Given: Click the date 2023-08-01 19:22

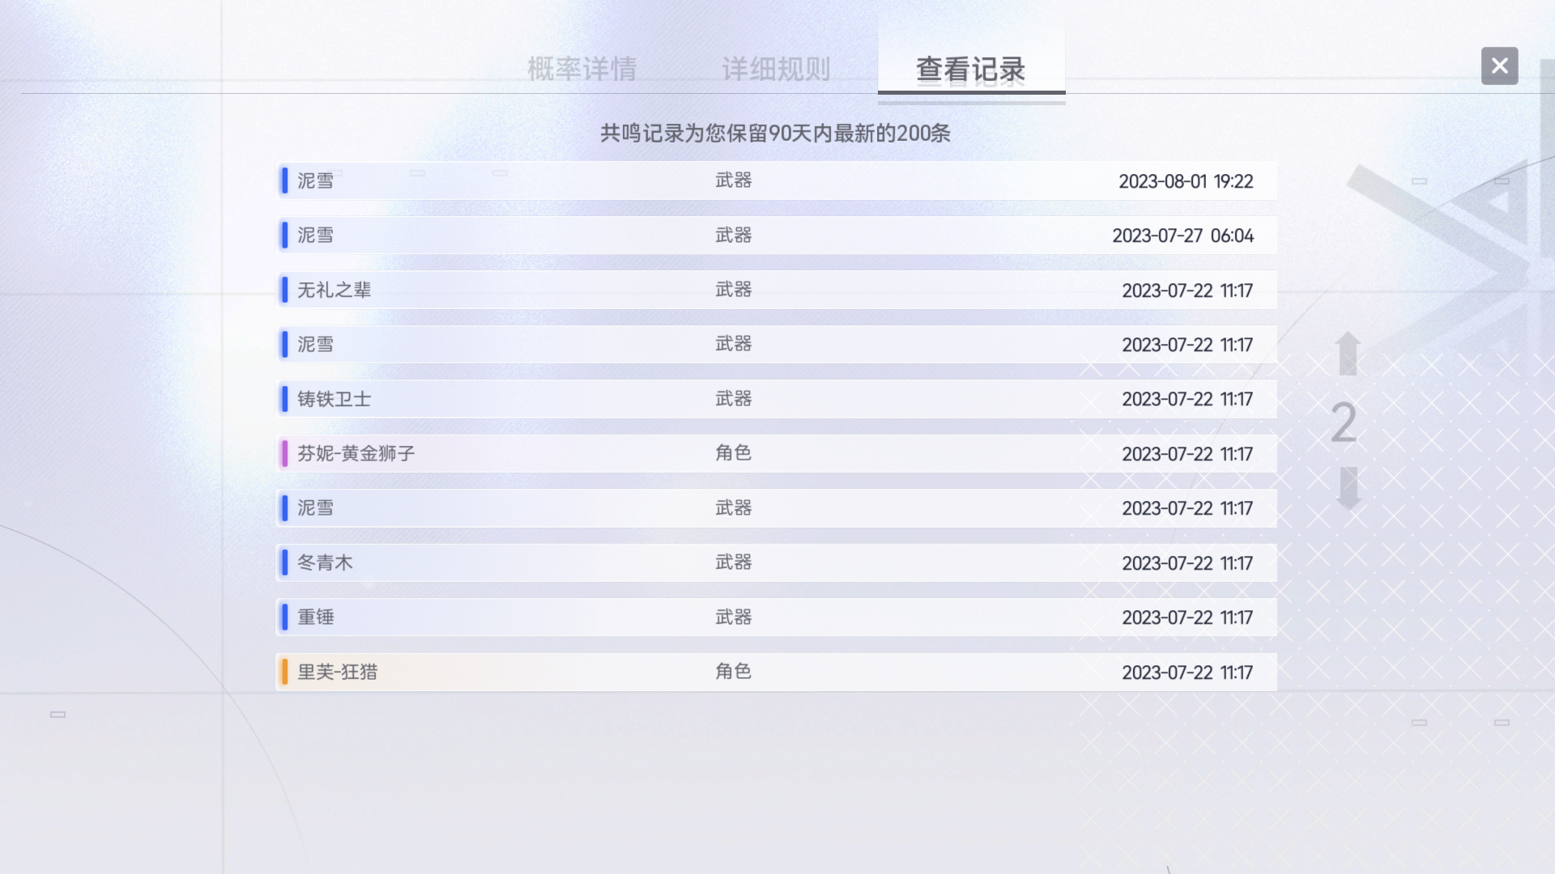Looking at the screenshot, I should (x=1186, y=181).
